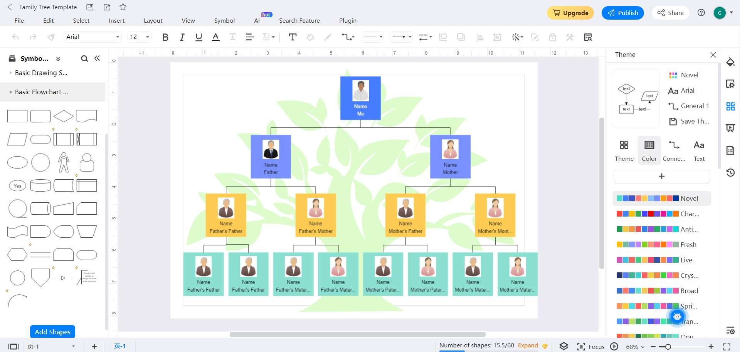Click the find and replace icon
The image size is (740, 352).
[588, 37]
